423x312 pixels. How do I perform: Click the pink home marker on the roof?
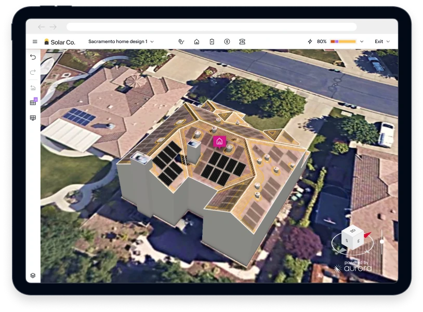coord(219,140)
